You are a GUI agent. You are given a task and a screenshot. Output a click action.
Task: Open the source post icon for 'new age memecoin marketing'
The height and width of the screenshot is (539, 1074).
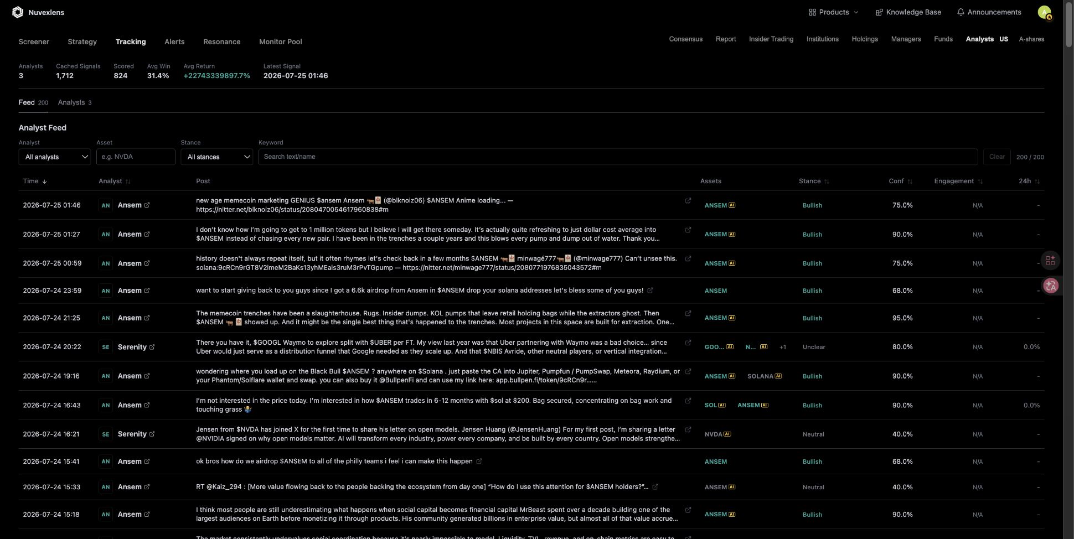688,201
